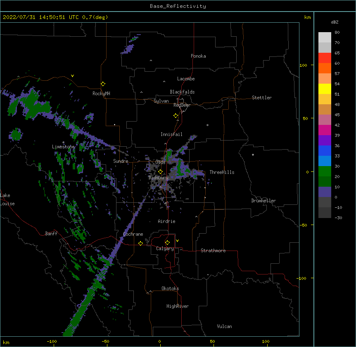Screen dimensions: 356x347
Task: Click the km unit label at bottom-left corner
Action: pyautogui.click(x=6, y=342)
